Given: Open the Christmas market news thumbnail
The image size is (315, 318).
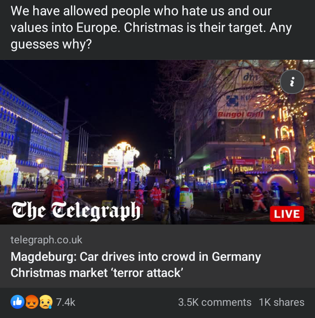Looking at the screenshot, I should [x=157, y=142].
